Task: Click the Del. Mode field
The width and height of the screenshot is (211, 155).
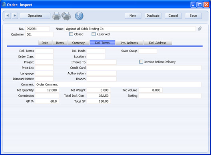Action: tap(96, 51)
